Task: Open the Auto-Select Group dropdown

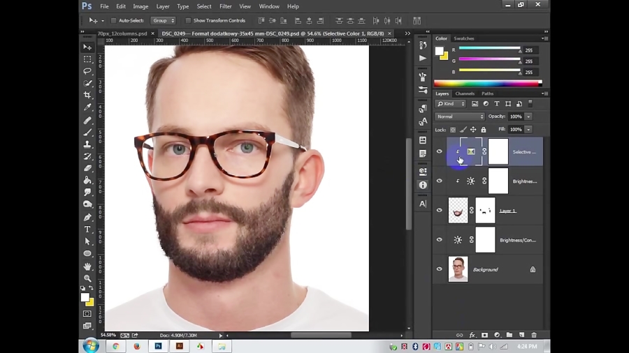Action: [163, 20]
